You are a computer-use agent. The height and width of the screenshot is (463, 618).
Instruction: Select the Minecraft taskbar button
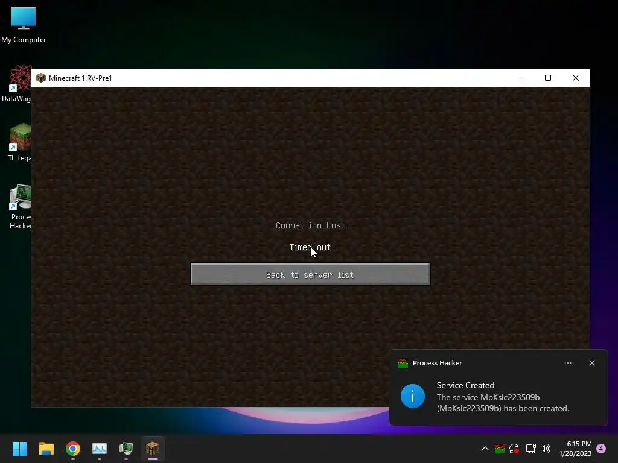[153, 449]
